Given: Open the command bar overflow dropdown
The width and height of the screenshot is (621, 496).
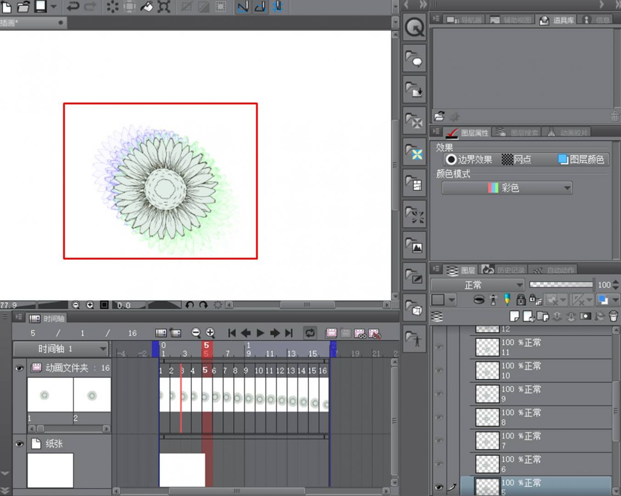Looking at the screenshot, I should tap(395, 6).
